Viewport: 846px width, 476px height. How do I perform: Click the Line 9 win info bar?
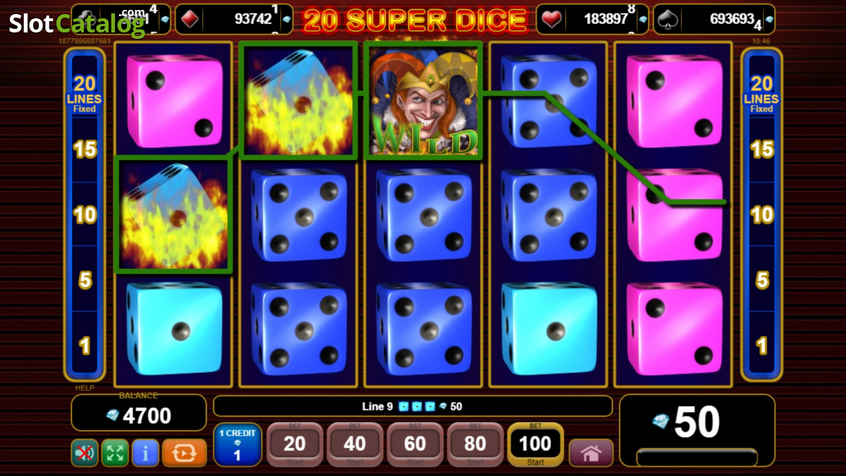[412, 406]
